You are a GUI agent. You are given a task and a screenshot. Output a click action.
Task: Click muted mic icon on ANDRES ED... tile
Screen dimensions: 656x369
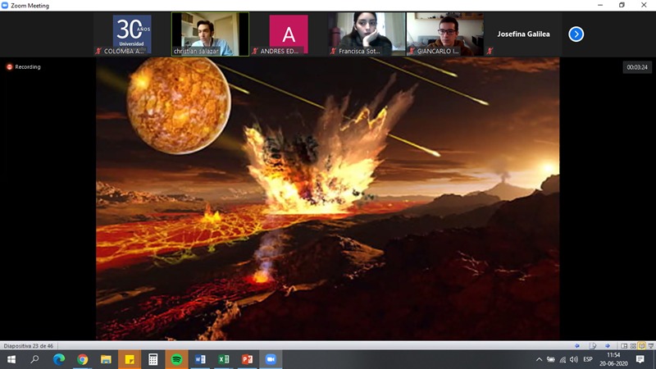coord(255,51)
